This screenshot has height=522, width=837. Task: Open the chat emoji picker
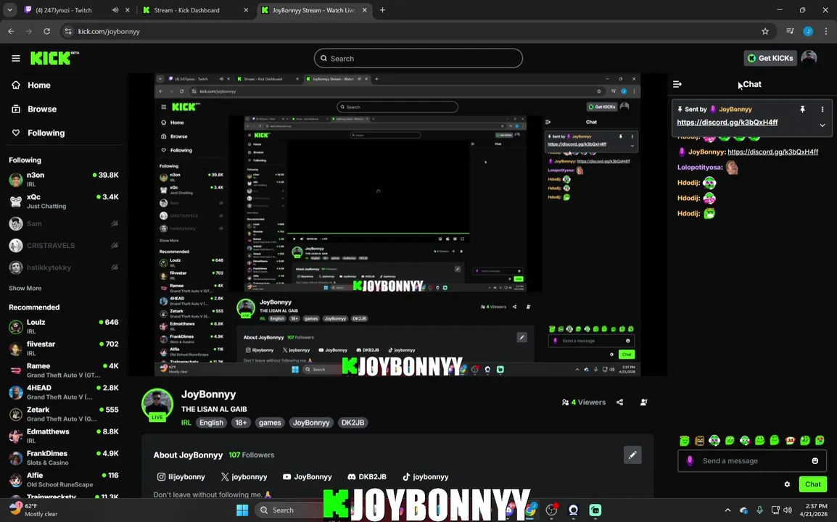[815, 460]
